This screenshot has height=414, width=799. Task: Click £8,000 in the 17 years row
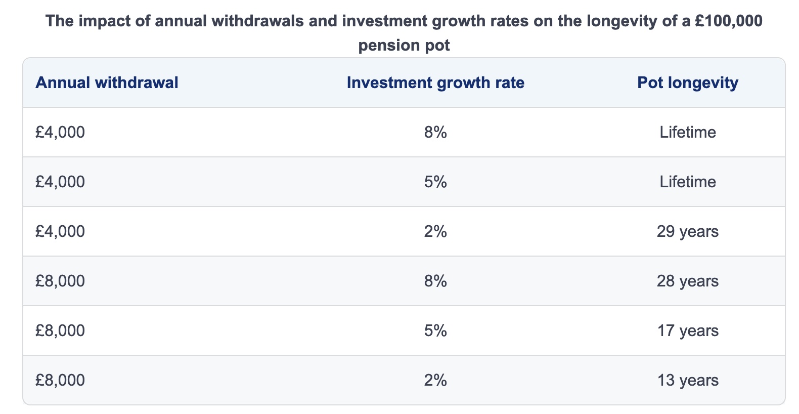[x=60, y=330]
